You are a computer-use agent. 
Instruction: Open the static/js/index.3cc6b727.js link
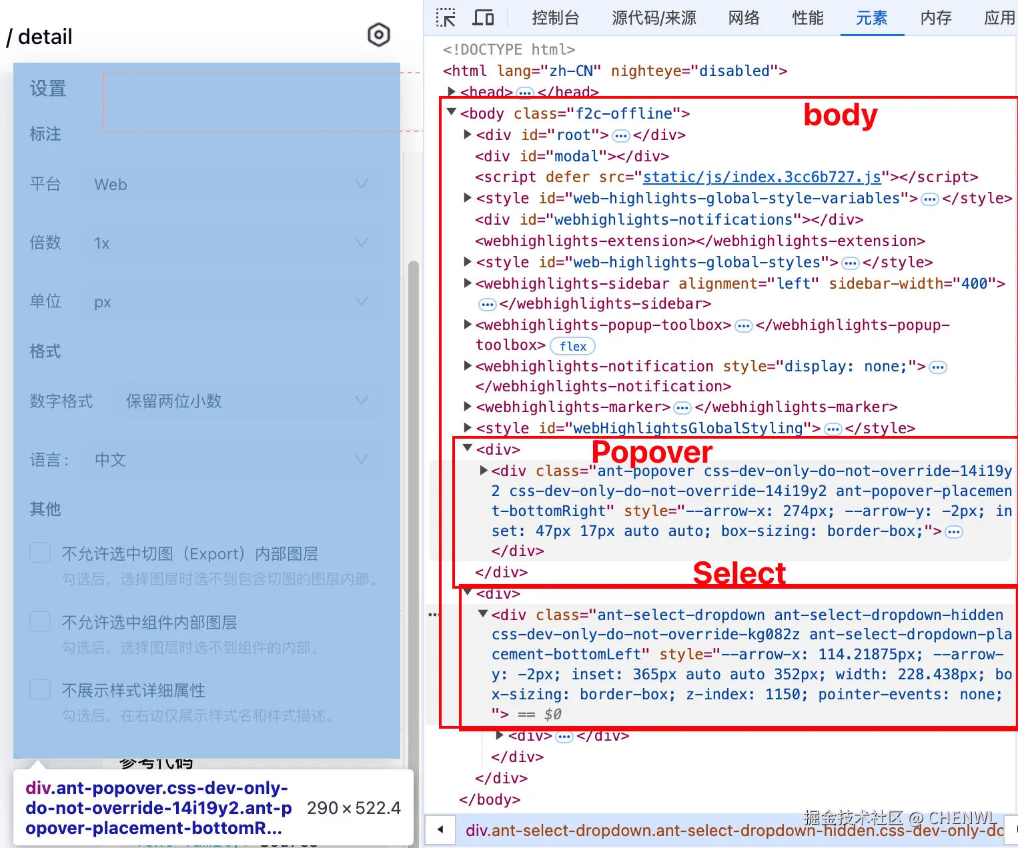pos(760,177)
